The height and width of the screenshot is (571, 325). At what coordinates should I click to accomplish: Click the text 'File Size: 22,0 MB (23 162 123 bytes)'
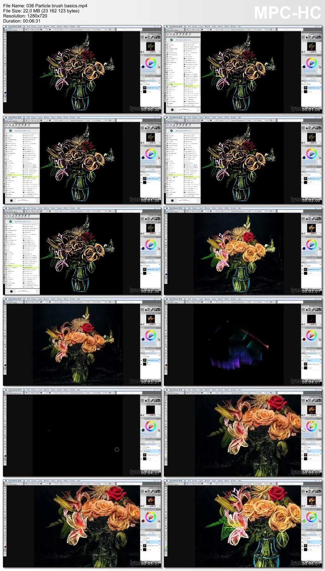pos(41,11)
